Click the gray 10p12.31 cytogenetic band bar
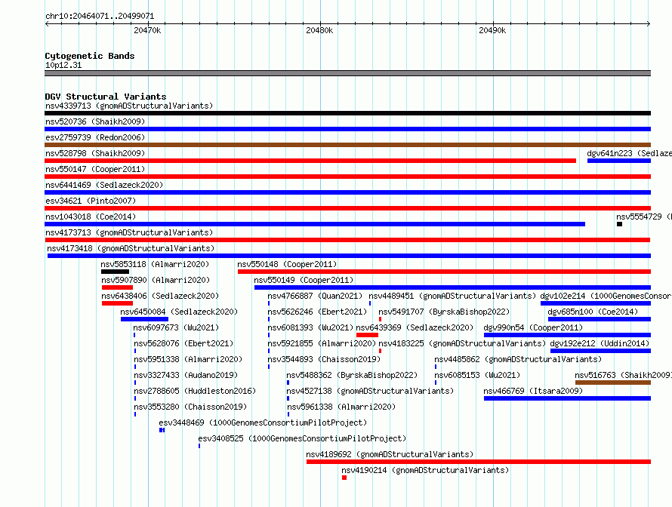This screenshot has height=507, width=672. 347,73
